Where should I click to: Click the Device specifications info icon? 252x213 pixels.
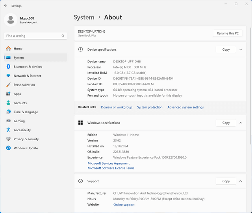coord(80,50)
